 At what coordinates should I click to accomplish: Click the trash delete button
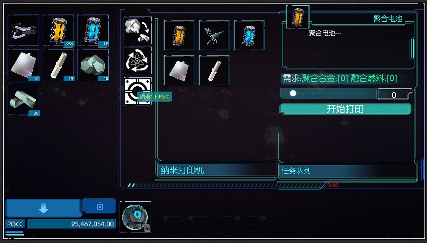[99, 206]
